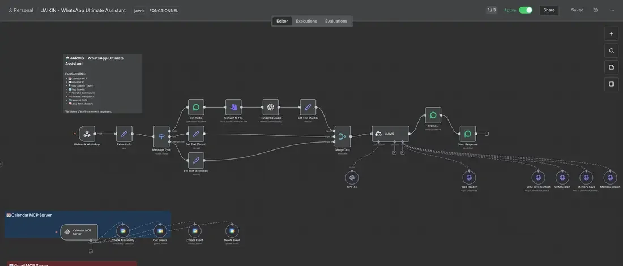Click the workflow title JAIKIN - WhatsApp Ultimate Assistant
The image size is (623, 266).
[83, 10]
